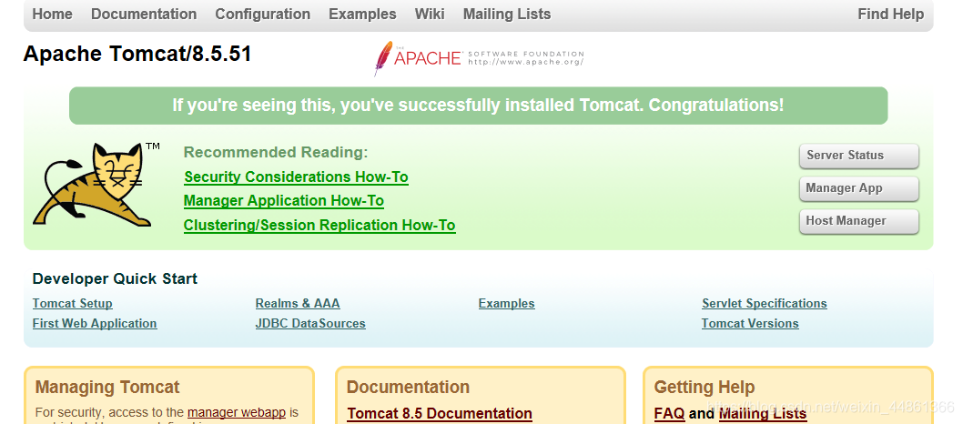
Task: Click the Tomcat cat mascot image
Action: coord(96,185)
